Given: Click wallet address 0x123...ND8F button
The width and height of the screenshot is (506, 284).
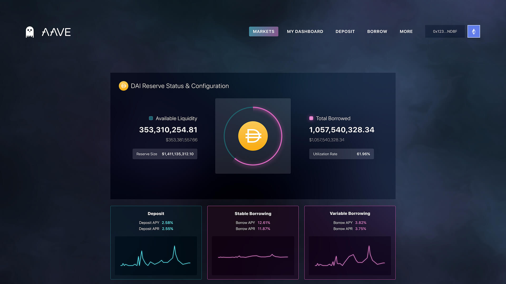Looking at the screenshot, I should [445, 31].
